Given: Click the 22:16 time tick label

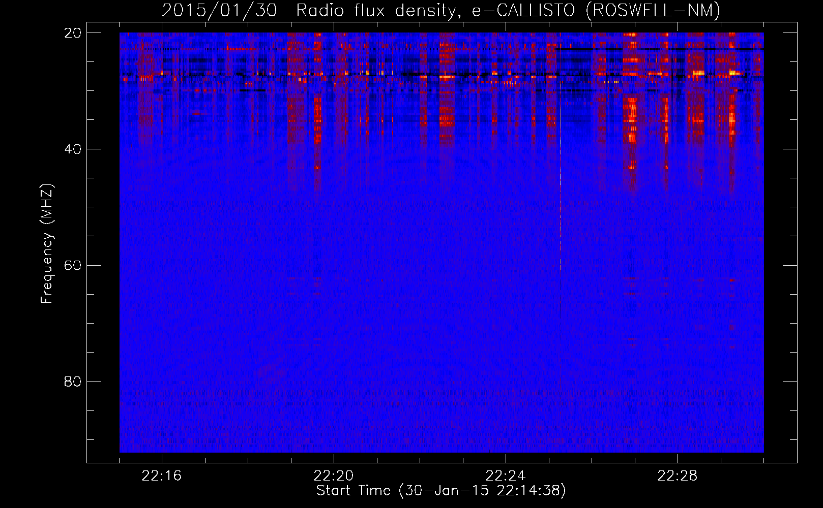Looking at the screenshot, I should point(162,476).
